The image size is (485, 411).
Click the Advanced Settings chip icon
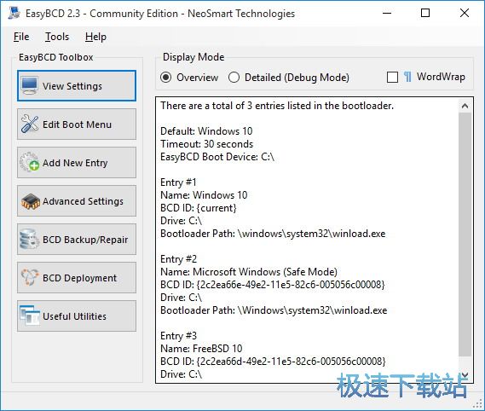pyautogui.click(x=31, y=201)
